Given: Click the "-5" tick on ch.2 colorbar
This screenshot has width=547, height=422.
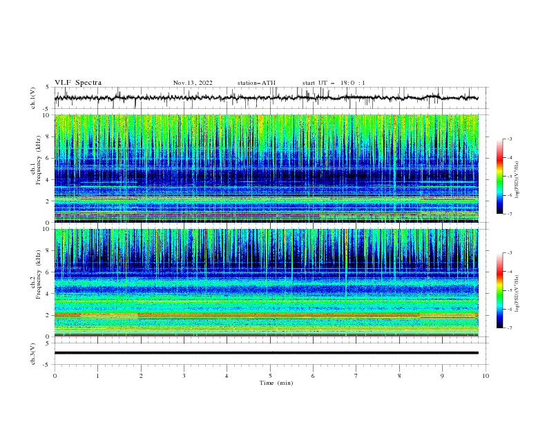Looking at the screenshot, I should pyautogui.click(x=509, y=290).
